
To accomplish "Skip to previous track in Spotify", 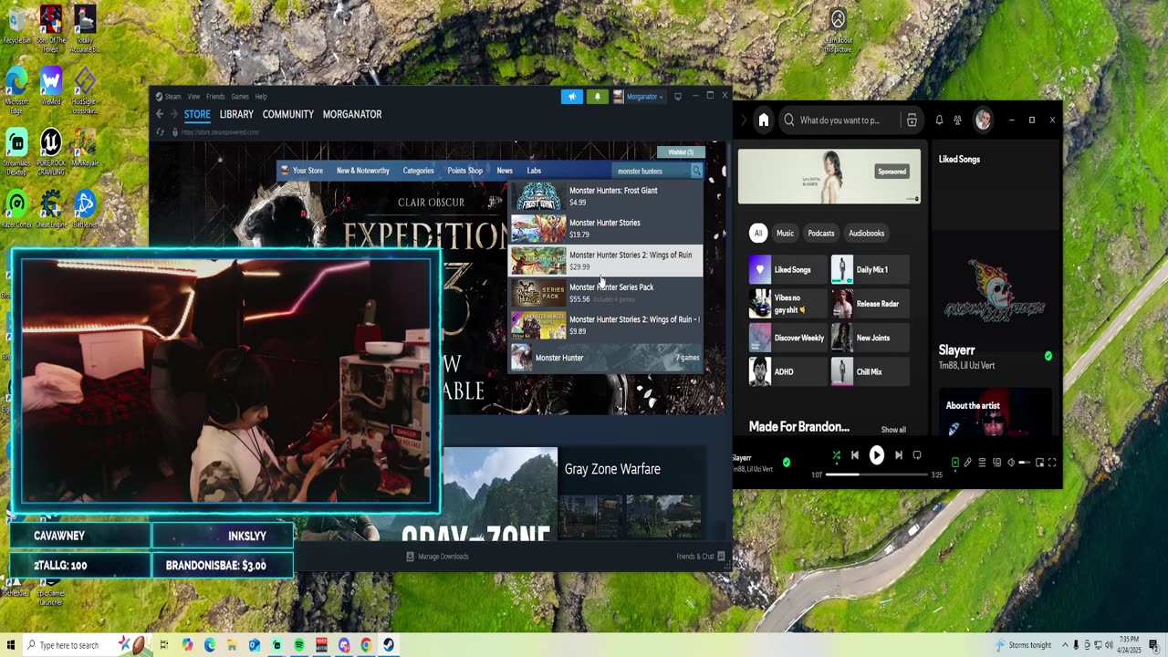I will [855, 455].
